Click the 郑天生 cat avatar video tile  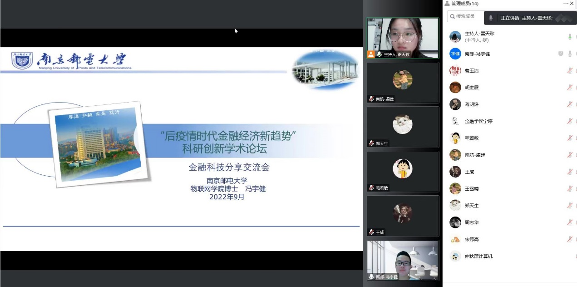click(x=403, y=127)
